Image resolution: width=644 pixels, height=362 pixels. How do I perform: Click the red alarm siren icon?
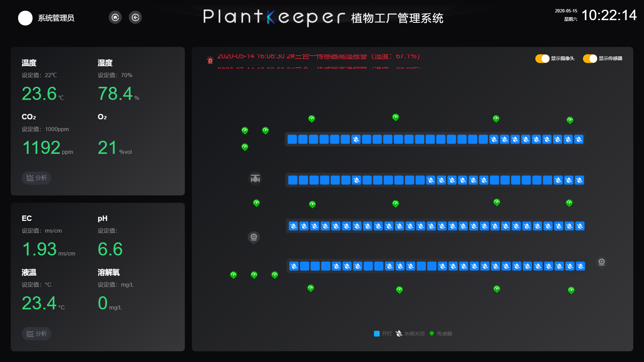(x=210, y=60)
